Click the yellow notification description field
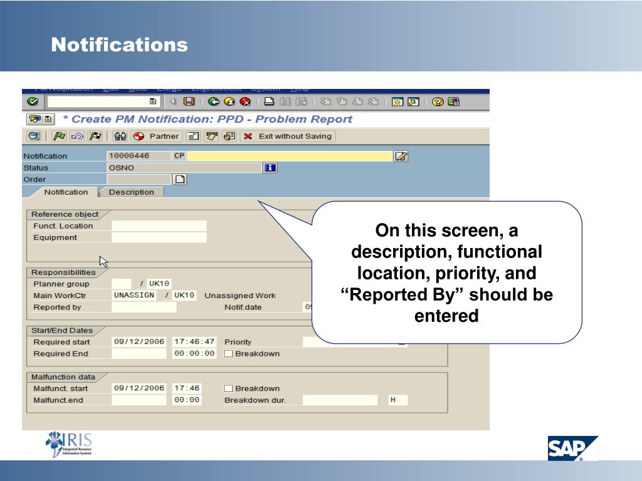 coord(290,156)
